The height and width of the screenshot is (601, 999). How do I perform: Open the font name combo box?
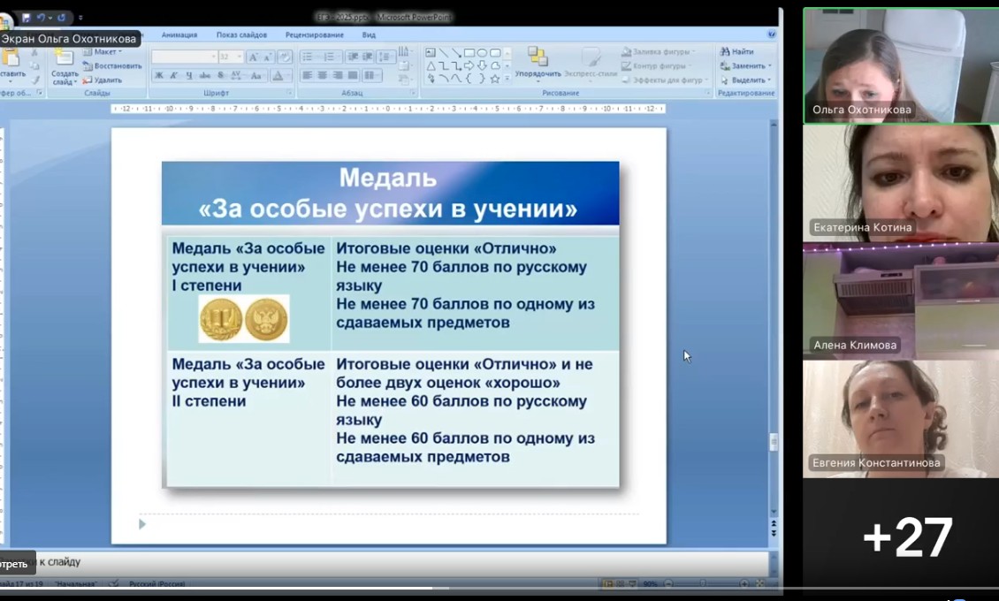coord(184,57)
